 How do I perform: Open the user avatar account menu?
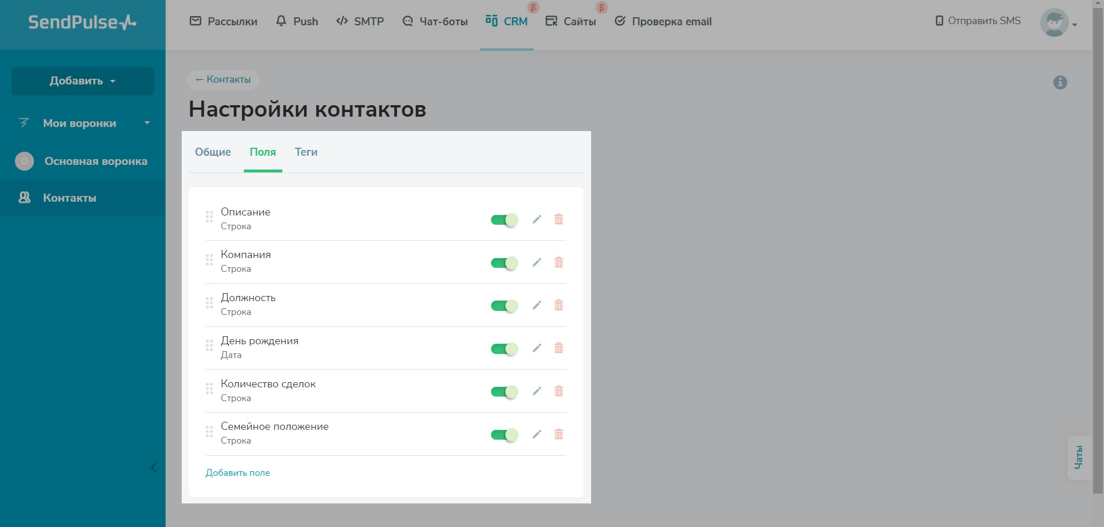click(1057, 23)
